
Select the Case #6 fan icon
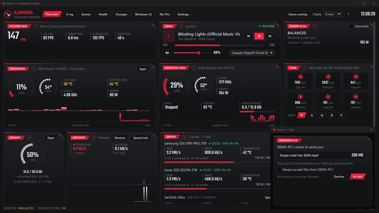pos(356,97)
